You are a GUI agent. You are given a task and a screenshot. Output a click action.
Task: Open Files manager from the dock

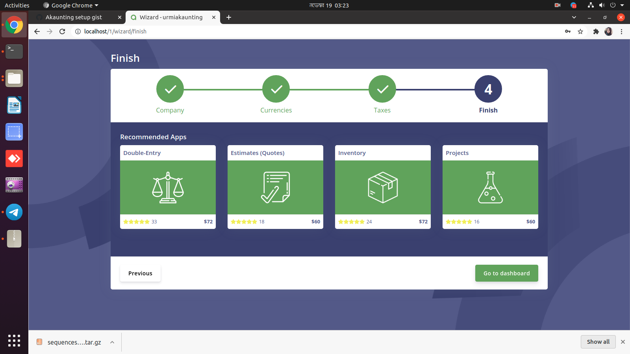coord(14,78)
